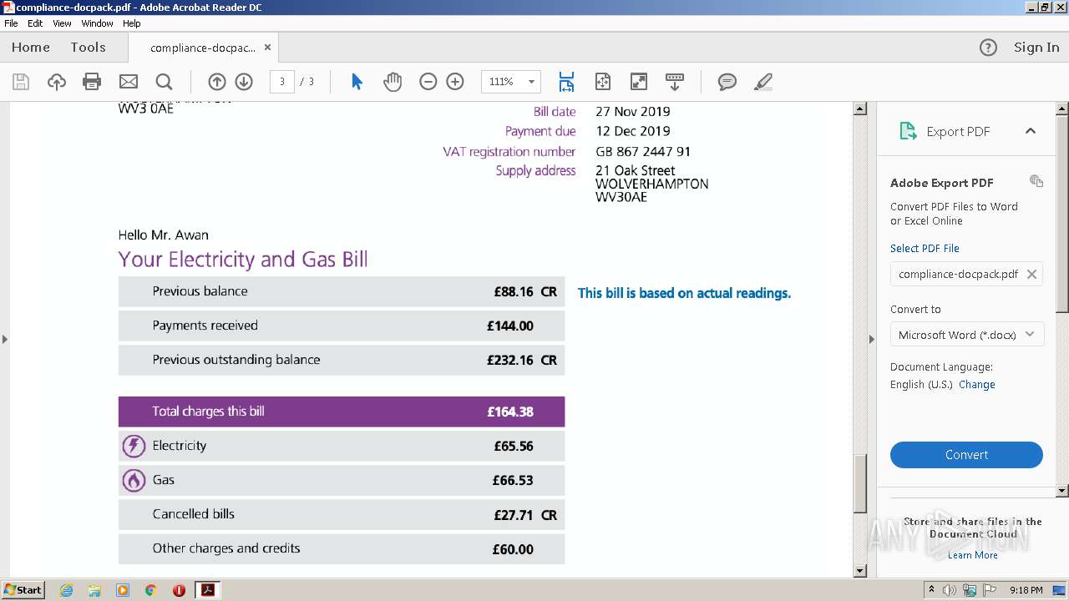1069x601 pixels.
Task: Click the £164.38 total amount
Action: (x=510, y=412)
